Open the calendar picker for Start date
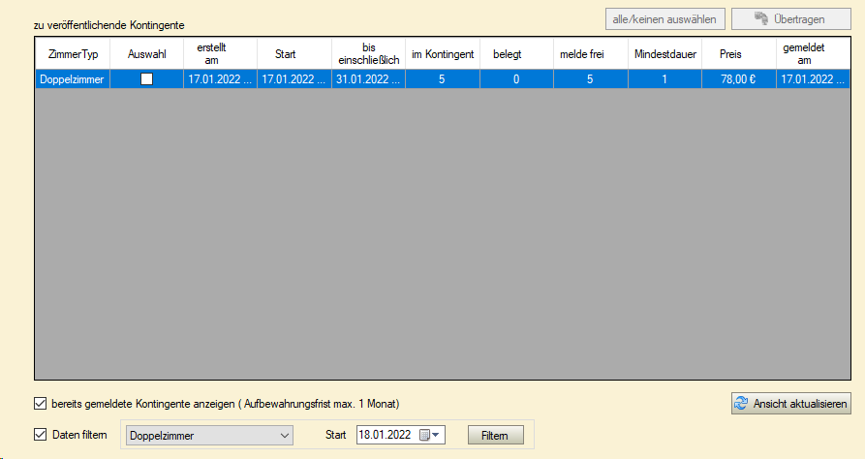 [429, 436]
